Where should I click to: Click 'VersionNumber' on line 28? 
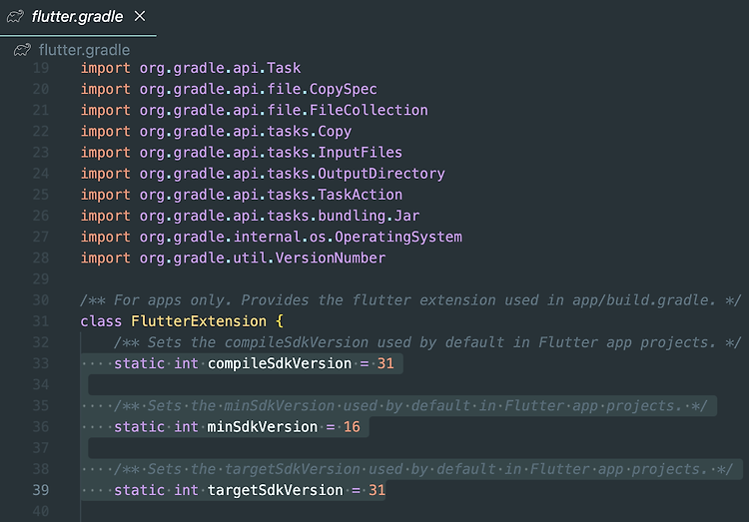(331, 258)
